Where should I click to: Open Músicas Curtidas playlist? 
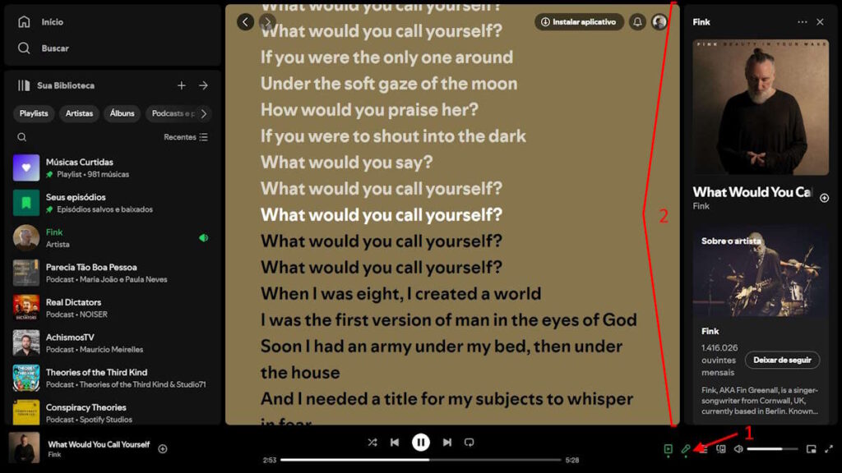[110, 168]
